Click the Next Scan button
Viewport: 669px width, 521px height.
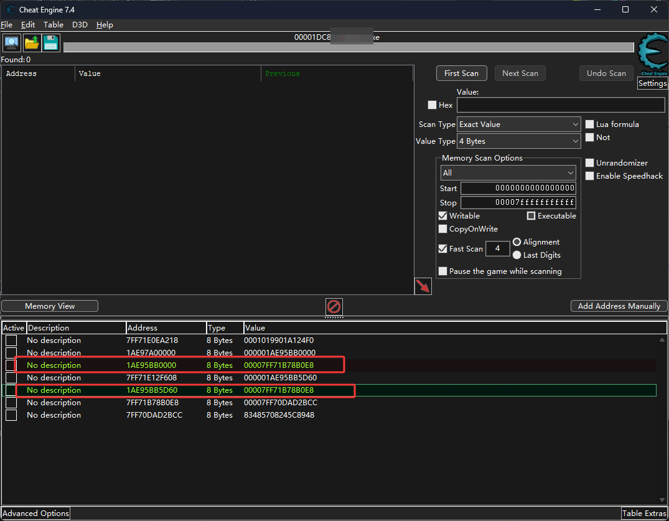coord(520,73)
